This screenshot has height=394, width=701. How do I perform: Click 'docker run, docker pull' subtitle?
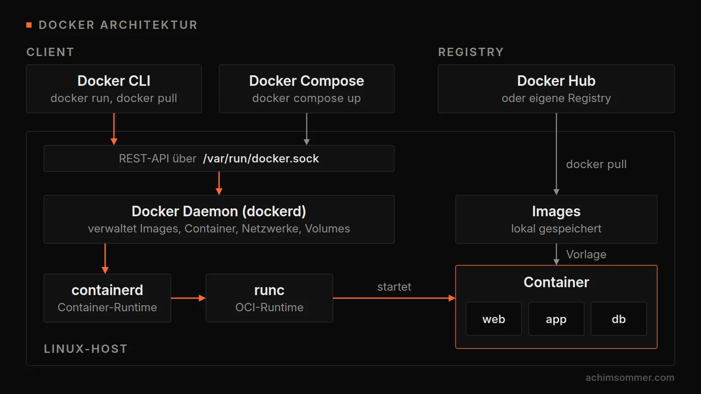coord(114,98)
